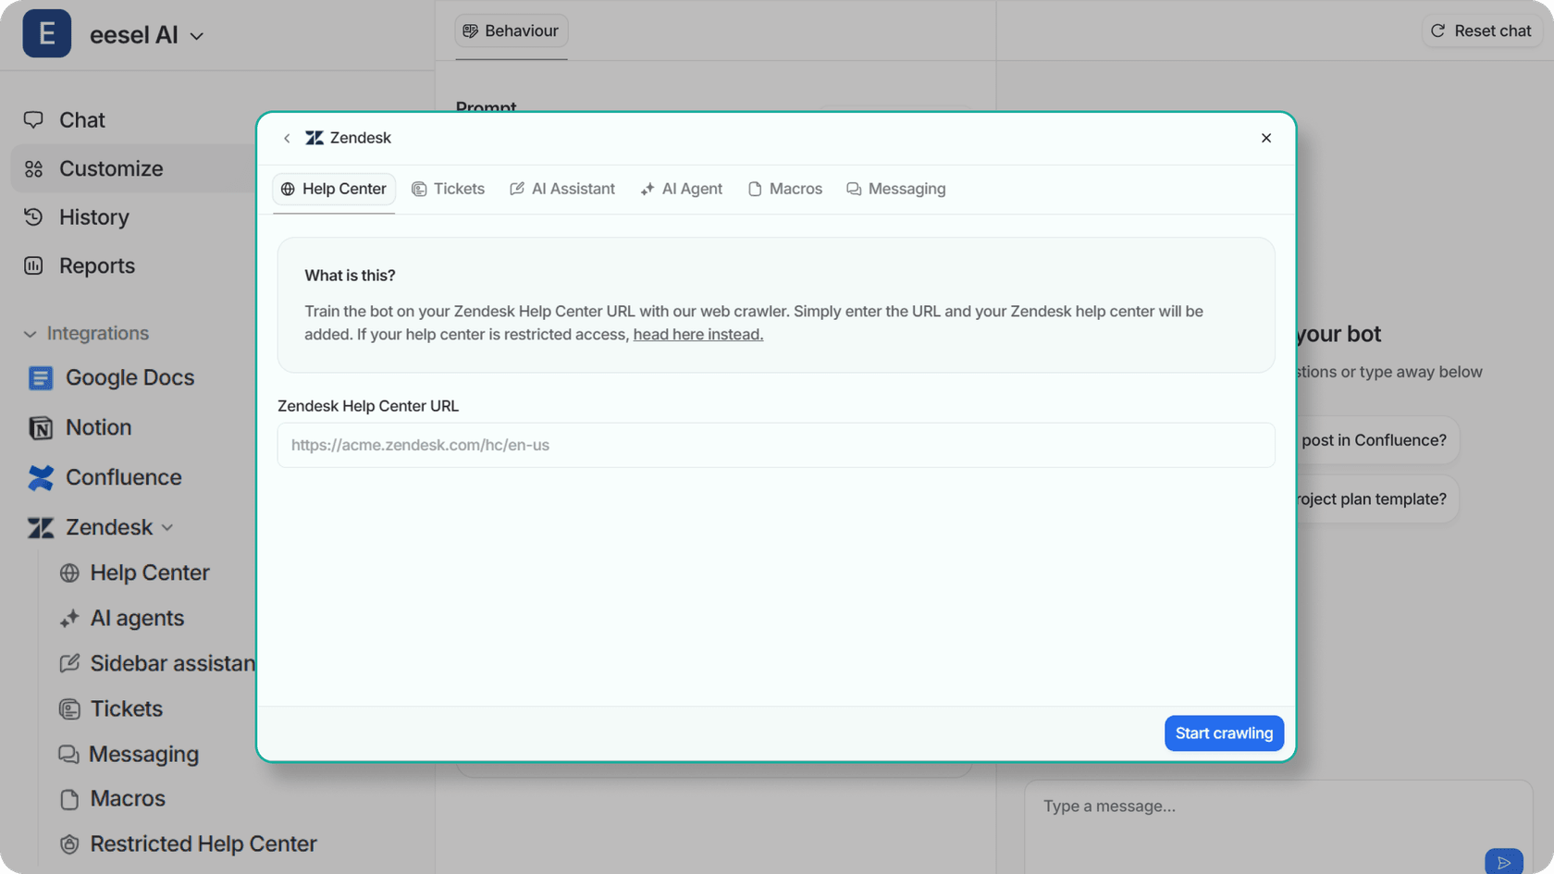Open the Confluence integration icon
The height and width of the screenshot is (874, 1554).
point(40,477)
